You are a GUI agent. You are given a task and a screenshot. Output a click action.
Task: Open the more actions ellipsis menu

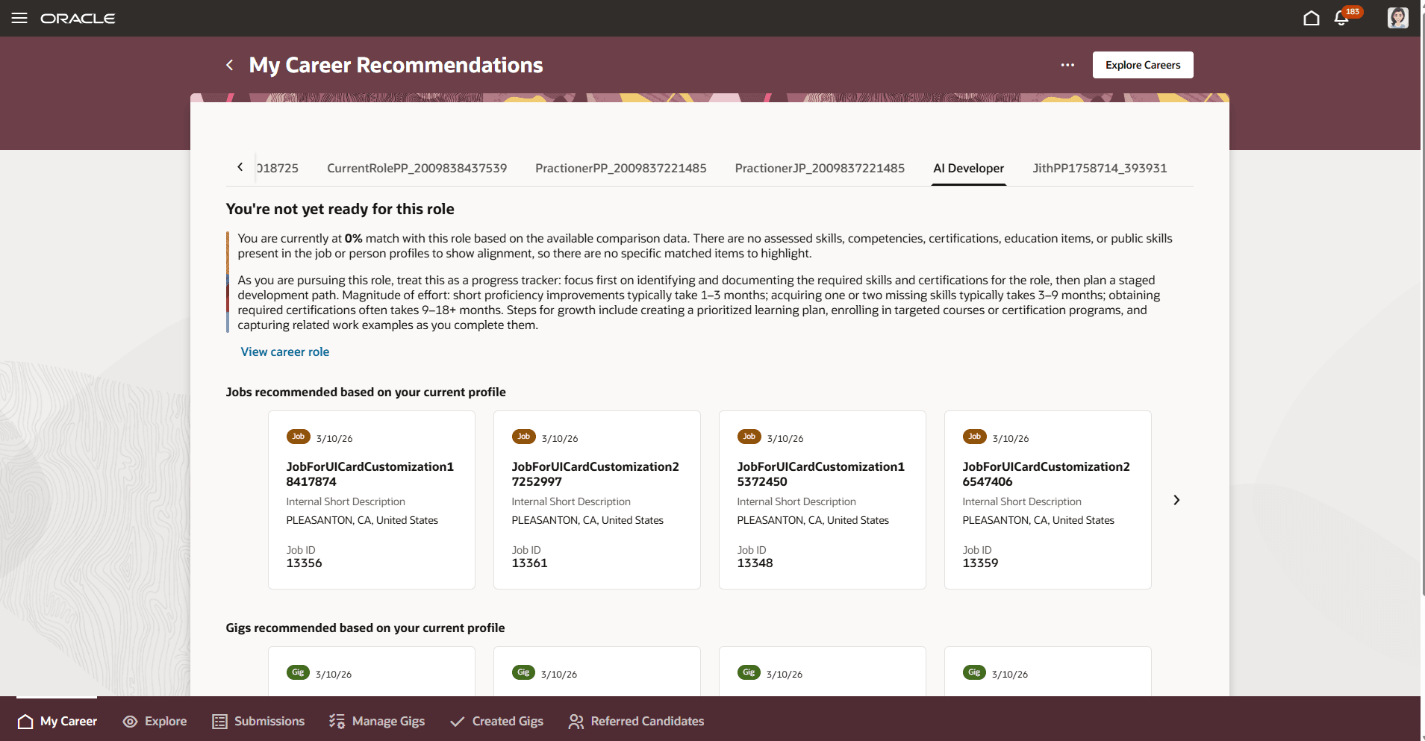click(x=1067, y=65)
